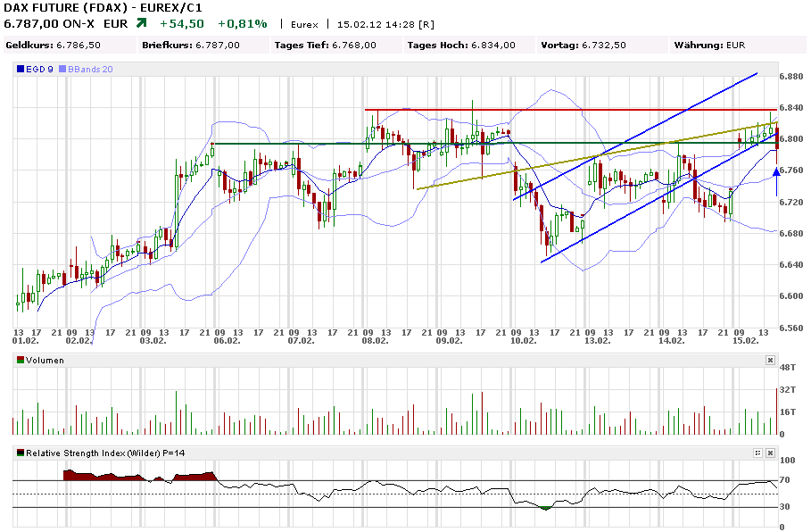Close the Volumen indicator panel
This screenshot has height=532, width=811.
click(x=770, y=361)
